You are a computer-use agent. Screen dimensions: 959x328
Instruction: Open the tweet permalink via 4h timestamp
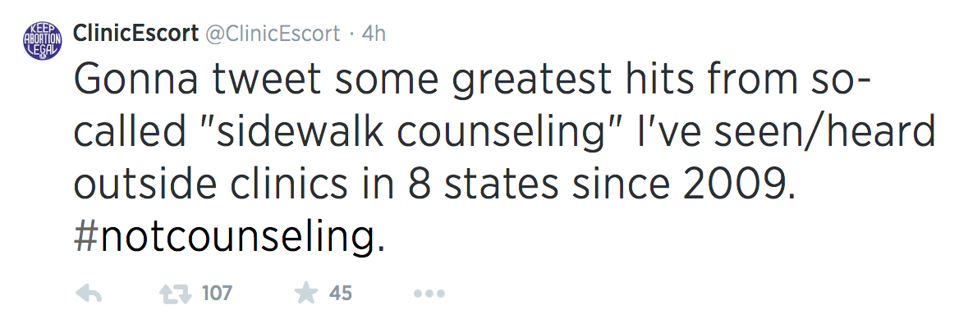click(374, 34)
